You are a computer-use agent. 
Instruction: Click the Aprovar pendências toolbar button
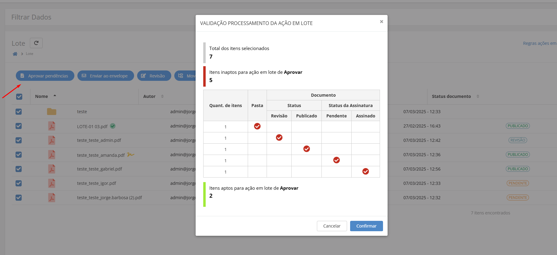[x=45, y=76]
